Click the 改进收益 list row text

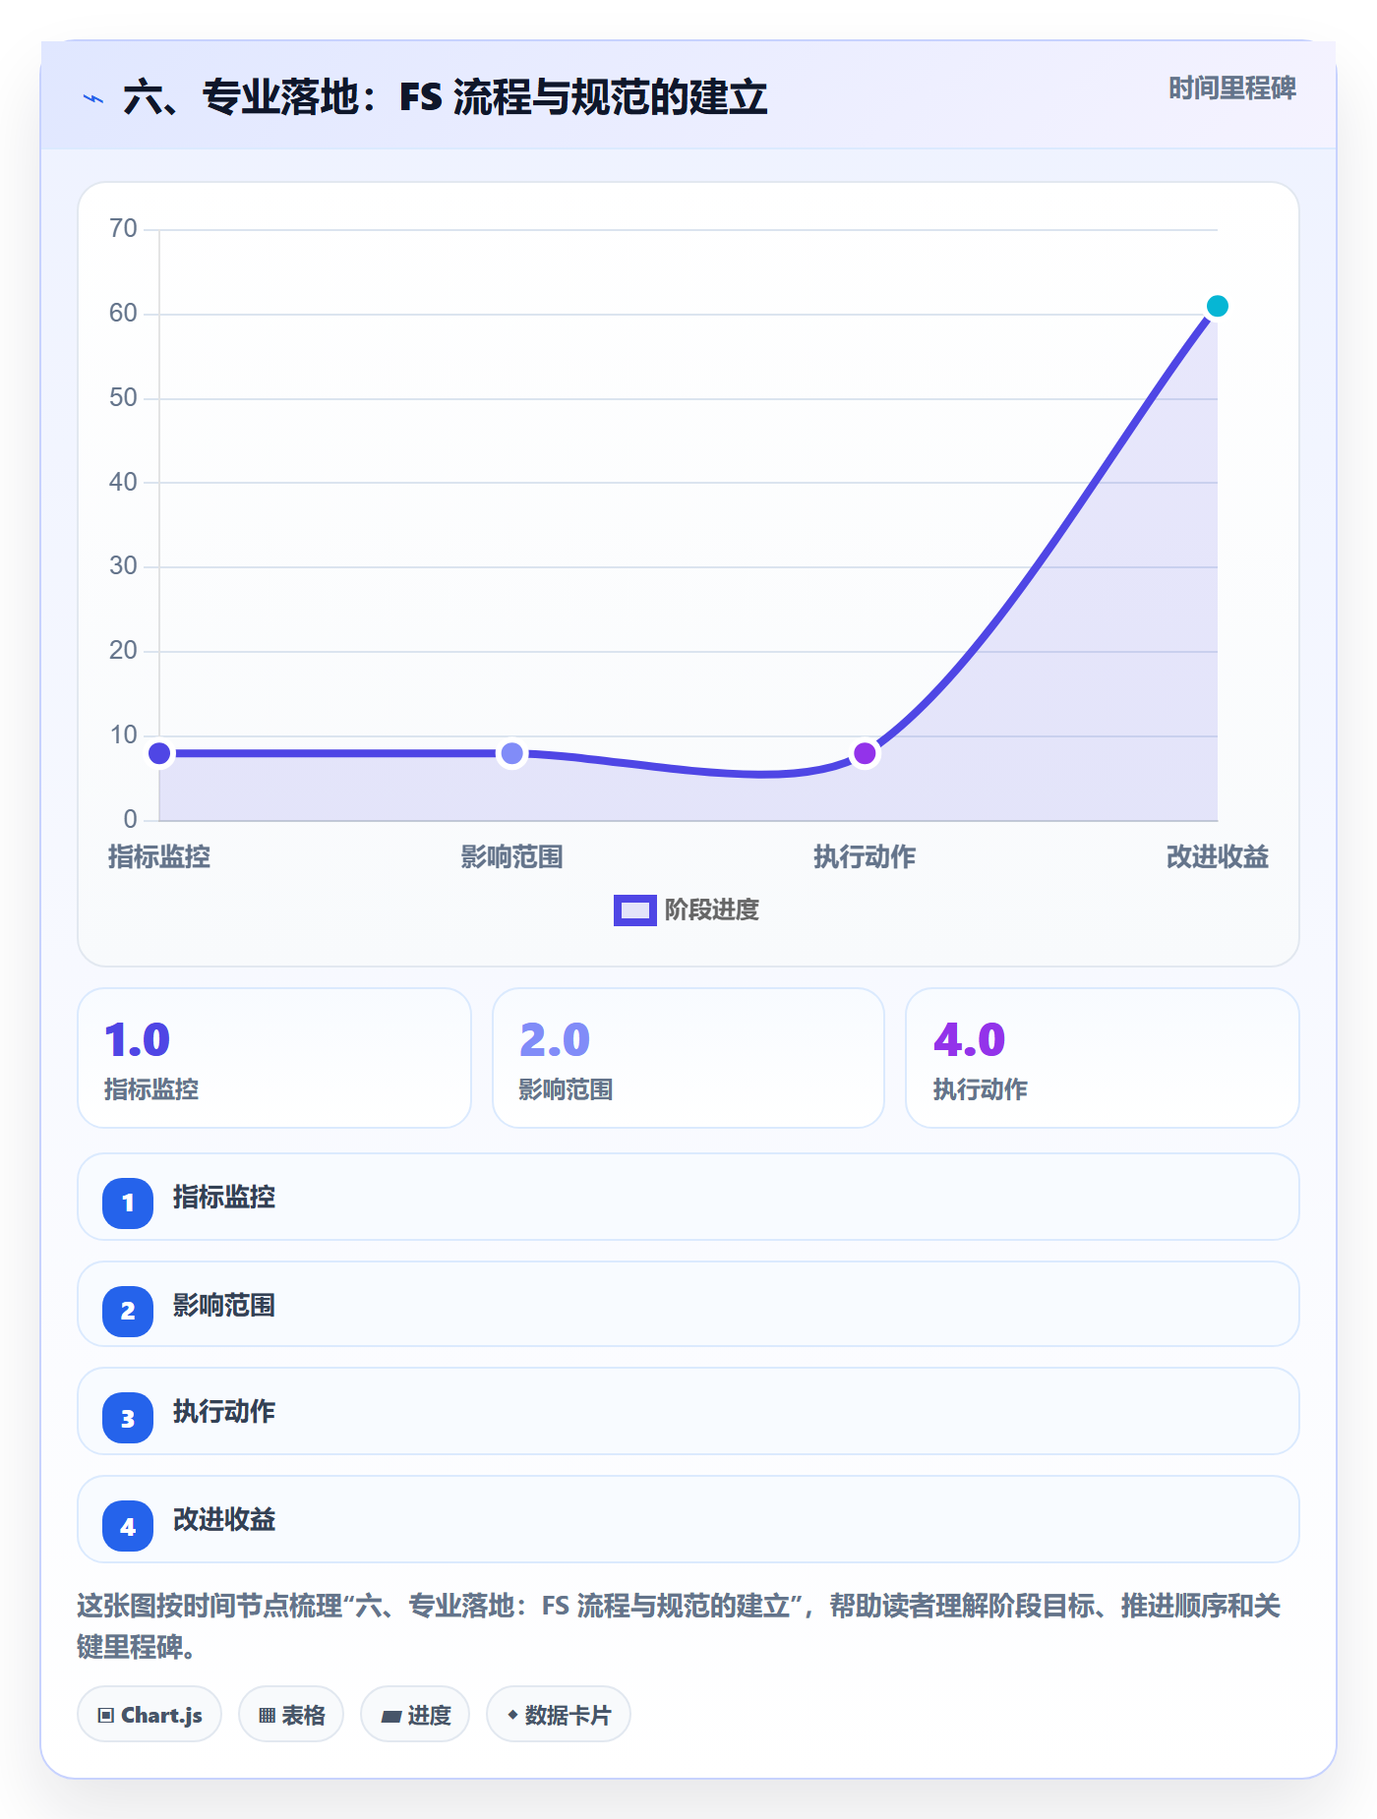click(x=224, y=1519)
